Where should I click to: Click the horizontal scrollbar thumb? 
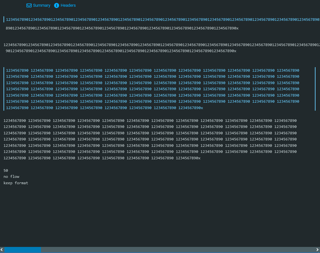[x=23, y=249]
